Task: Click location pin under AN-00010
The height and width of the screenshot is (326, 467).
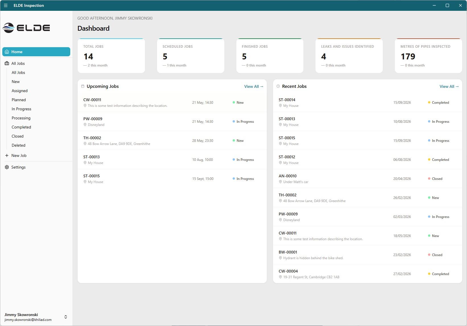Action: 280,182
